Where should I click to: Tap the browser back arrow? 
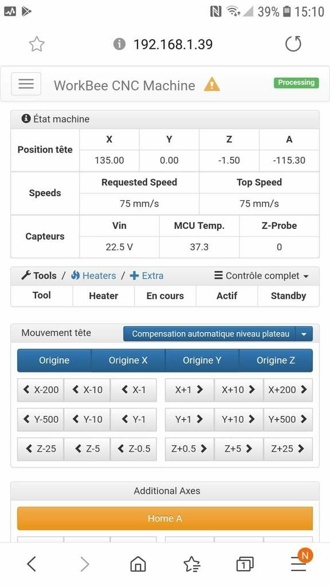click(32, 564)
